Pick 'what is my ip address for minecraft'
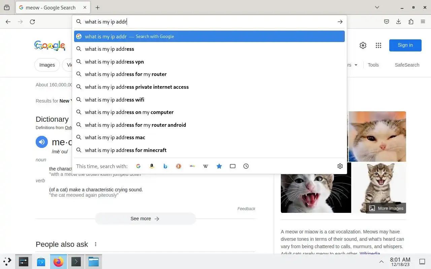 (209, 150)
